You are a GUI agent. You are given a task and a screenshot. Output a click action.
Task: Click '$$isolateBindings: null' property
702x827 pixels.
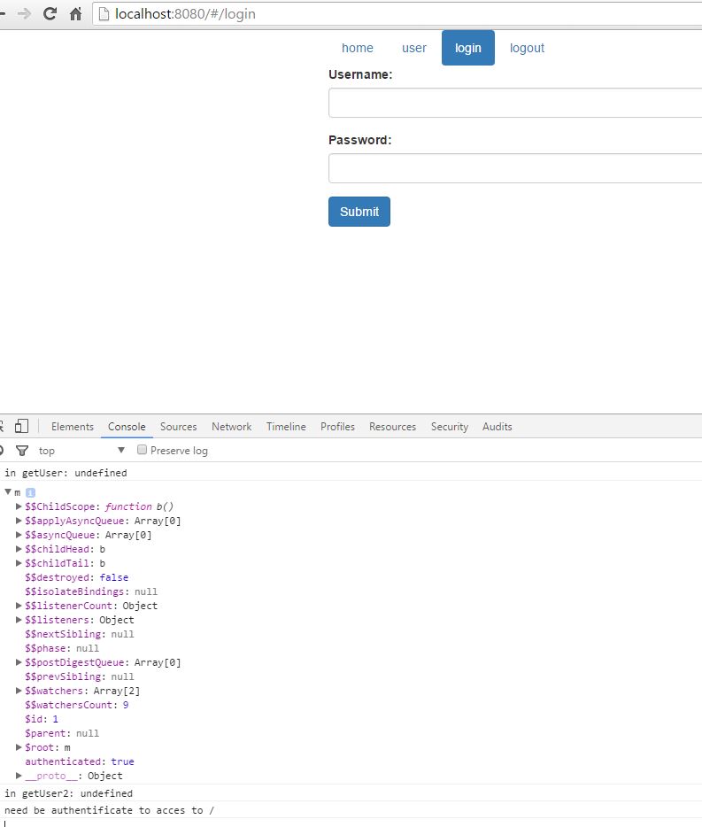click(91, 591)
